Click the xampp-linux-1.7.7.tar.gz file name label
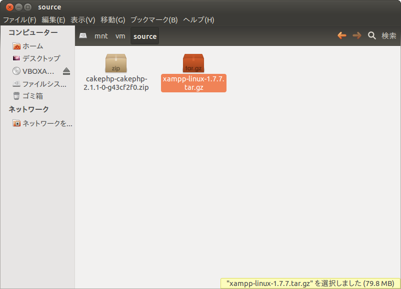Screen dimensions: 401x289 pyautogui.click(x=193, y=83)
